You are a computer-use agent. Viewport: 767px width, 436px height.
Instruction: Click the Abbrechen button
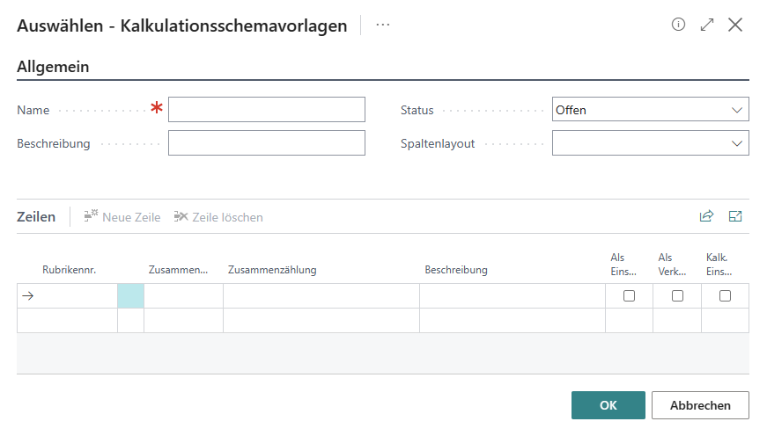pos(700,405)
